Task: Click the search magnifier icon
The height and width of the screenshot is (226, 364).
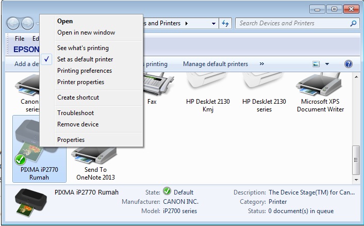Action: click(x=353, y=23)
